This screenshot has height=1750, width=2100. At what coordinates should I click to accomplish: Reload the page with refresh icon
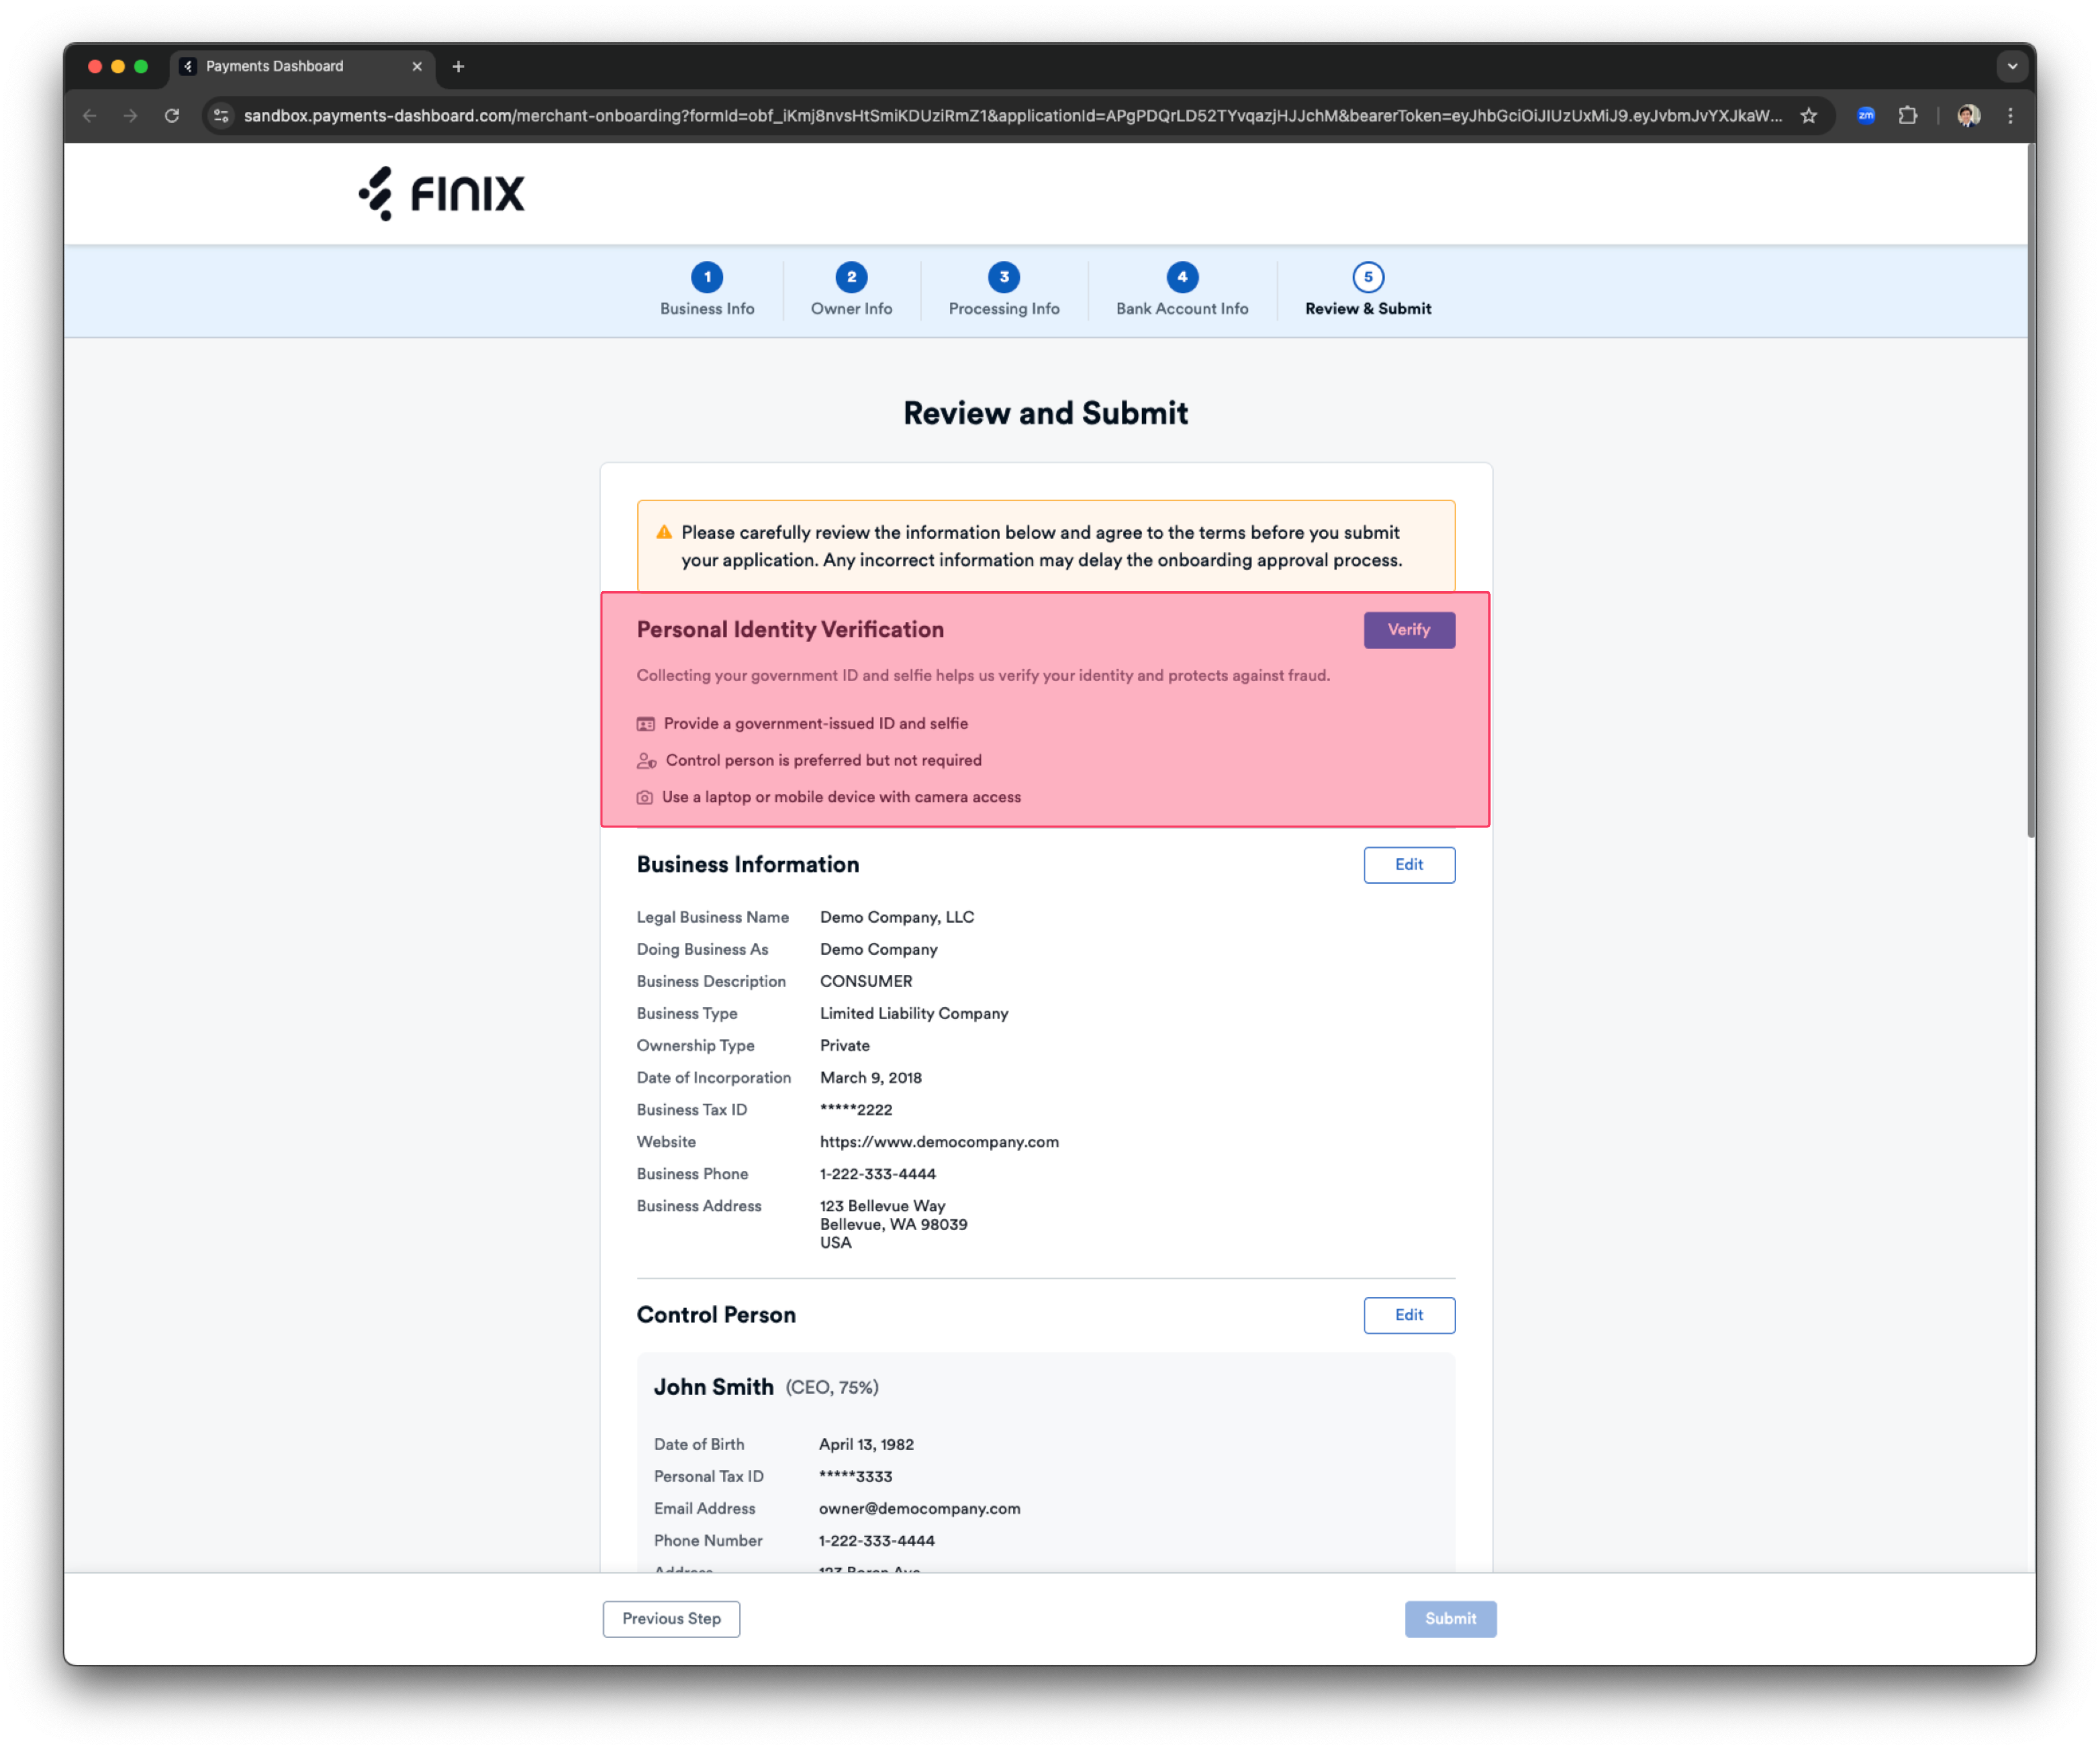coord(172,116)
